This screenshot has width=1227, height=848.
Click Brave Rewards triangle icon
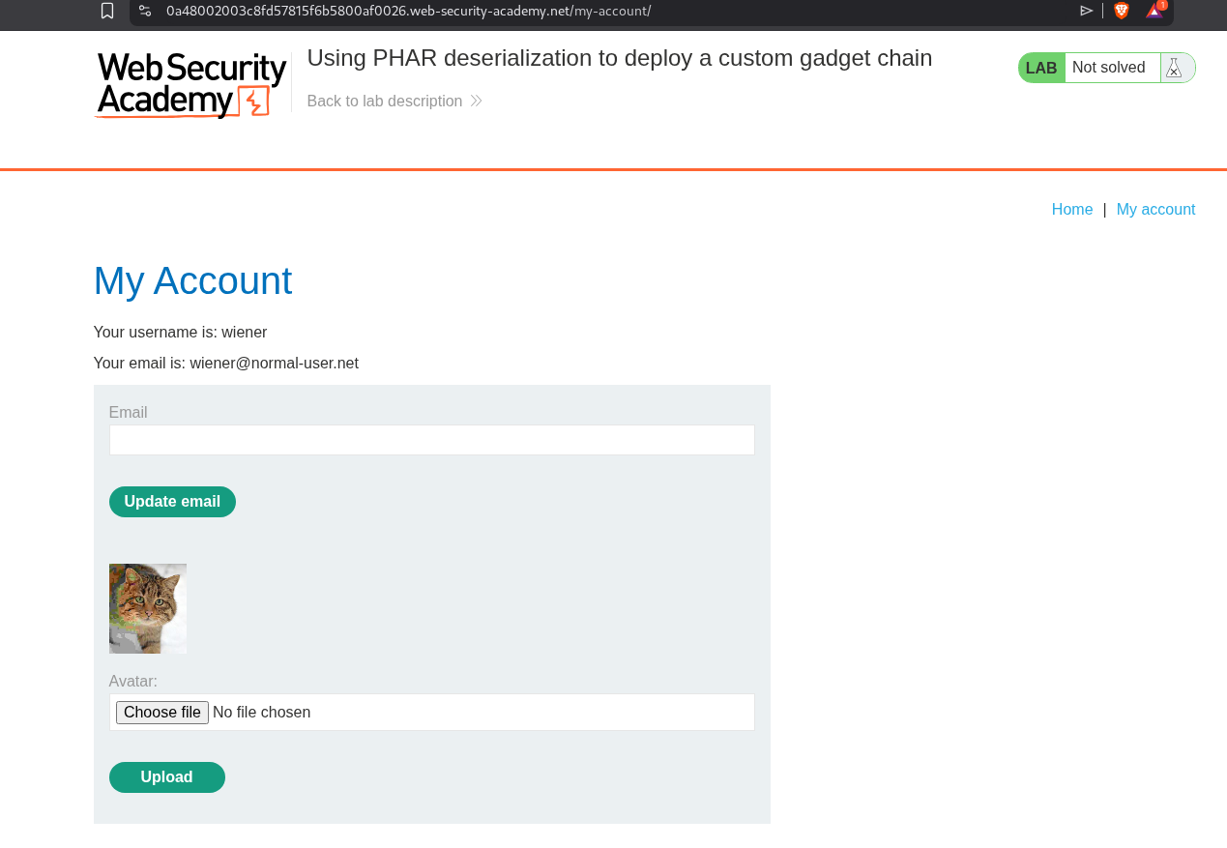click(1154, 11)
